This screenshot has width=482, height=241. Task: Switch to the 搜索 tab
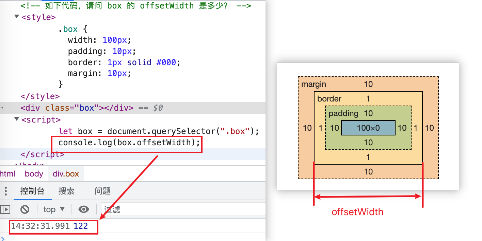[66, 191]
